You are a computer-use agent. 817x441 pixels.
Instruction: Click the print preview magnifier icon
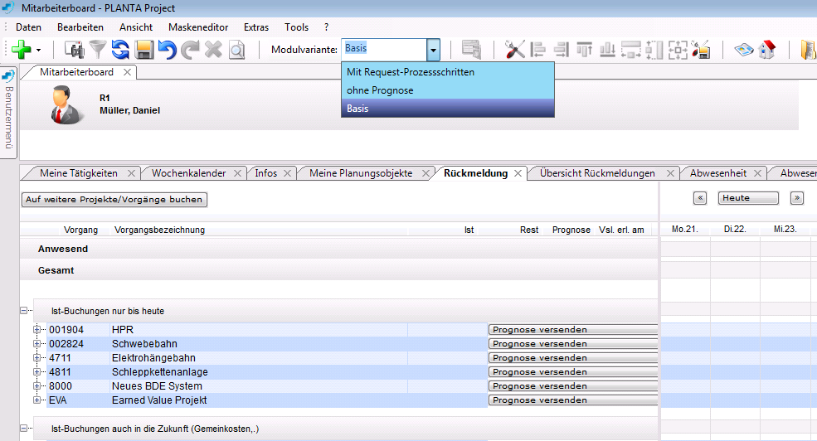click(x=237, y=50)
